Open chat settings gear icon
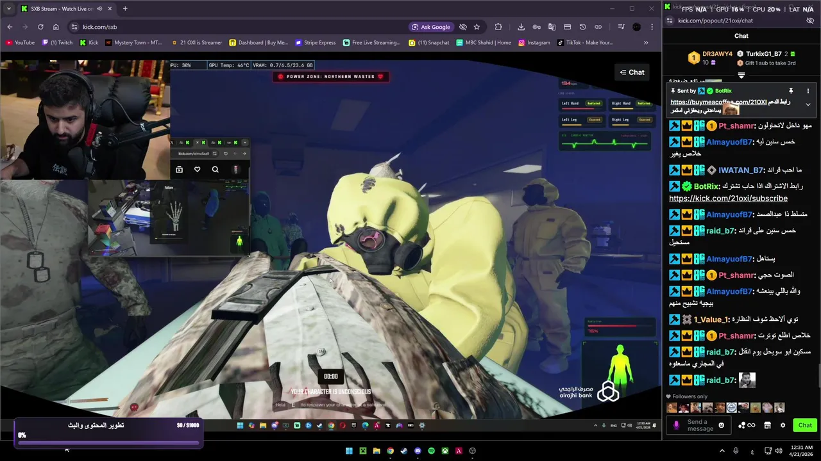Screen dimensions: 821x461 point(783,425)
